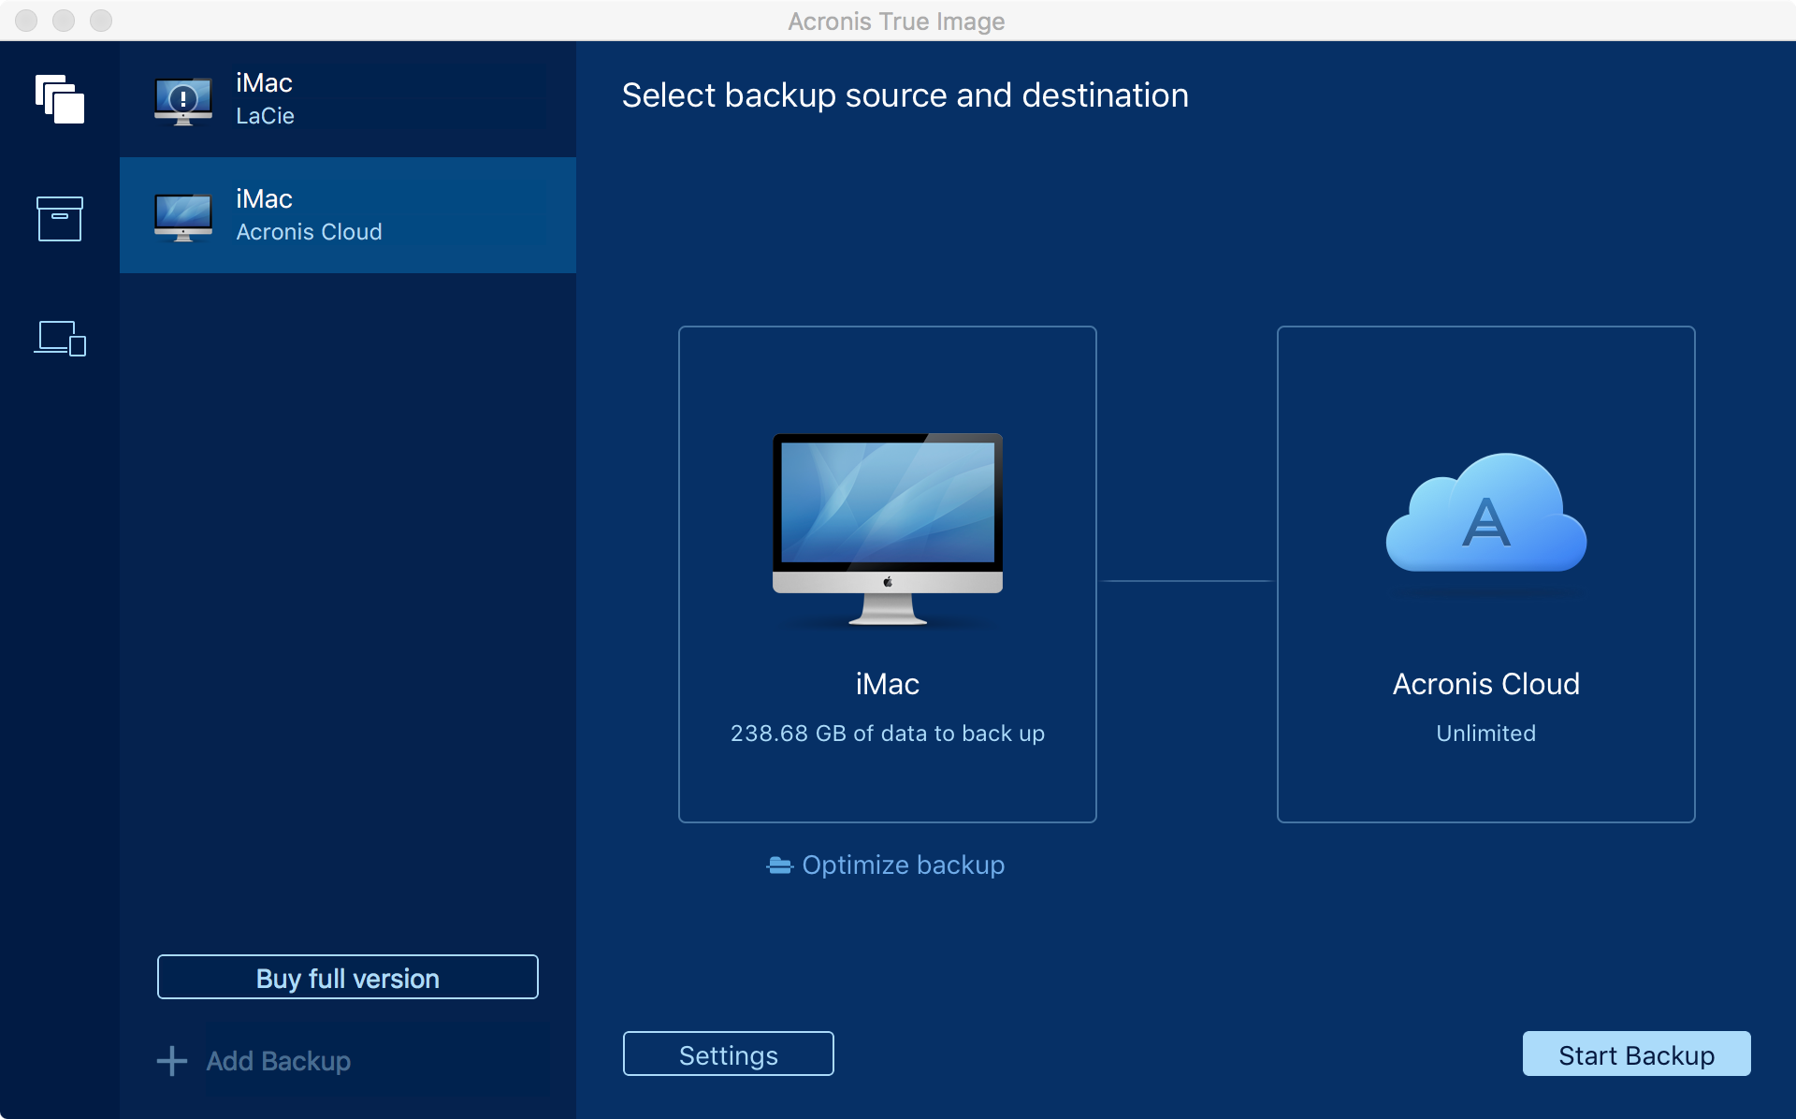This screenshot has height=1119, width=1796.
Task: Follow the Optimize backup link
Action: click(x=903, y=865)
